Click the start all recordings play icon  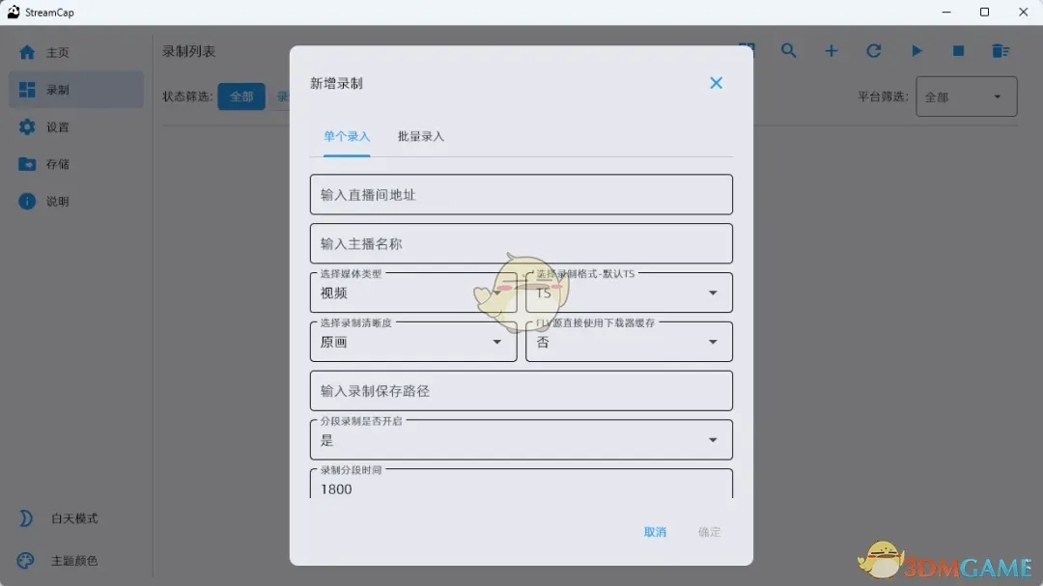916,51
